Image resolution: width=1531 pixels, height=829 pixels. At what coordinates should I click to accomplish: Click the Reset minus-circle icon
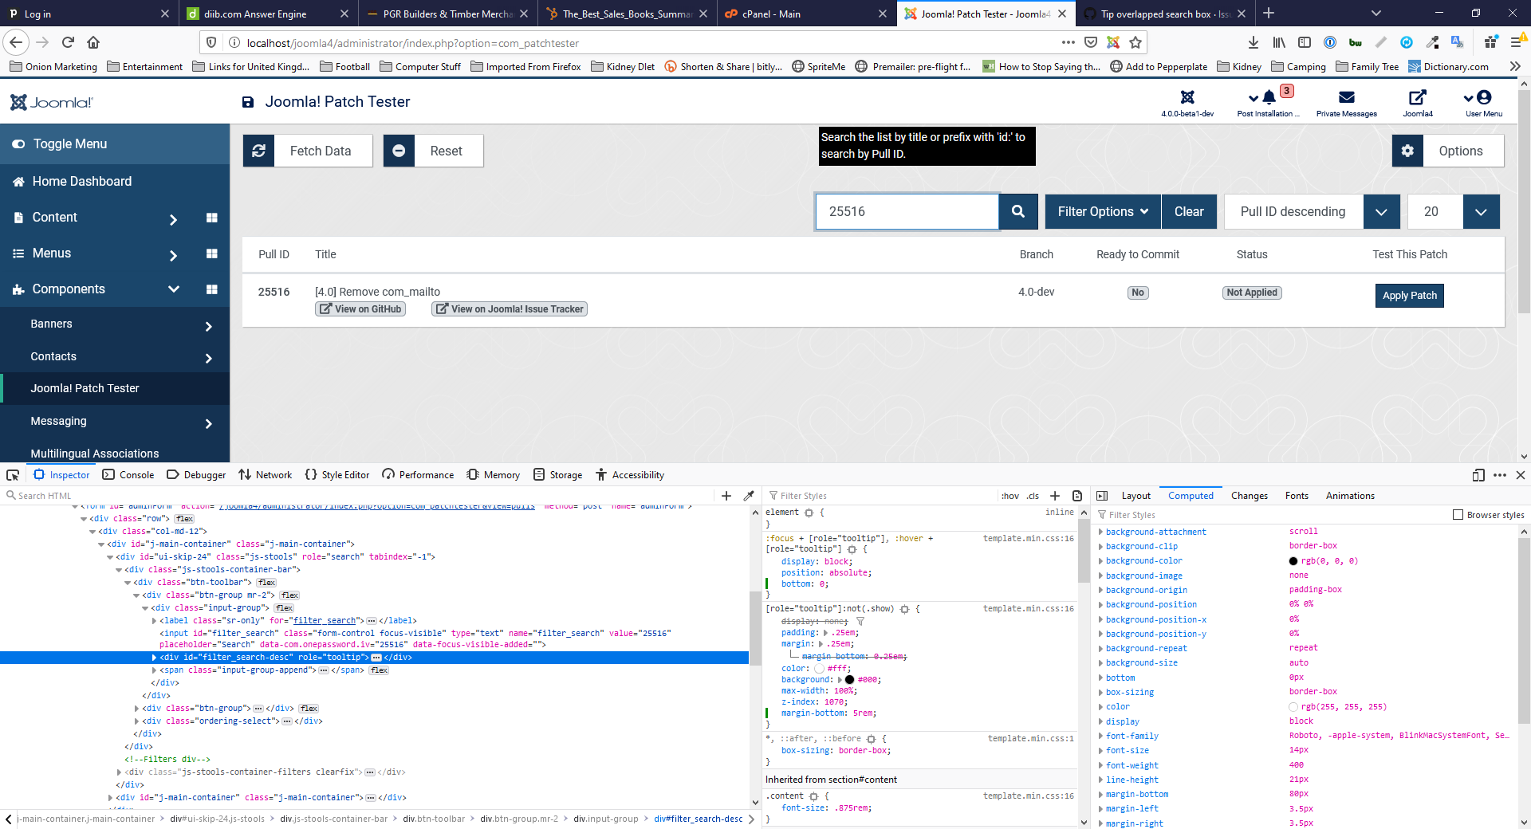[399, 151]
